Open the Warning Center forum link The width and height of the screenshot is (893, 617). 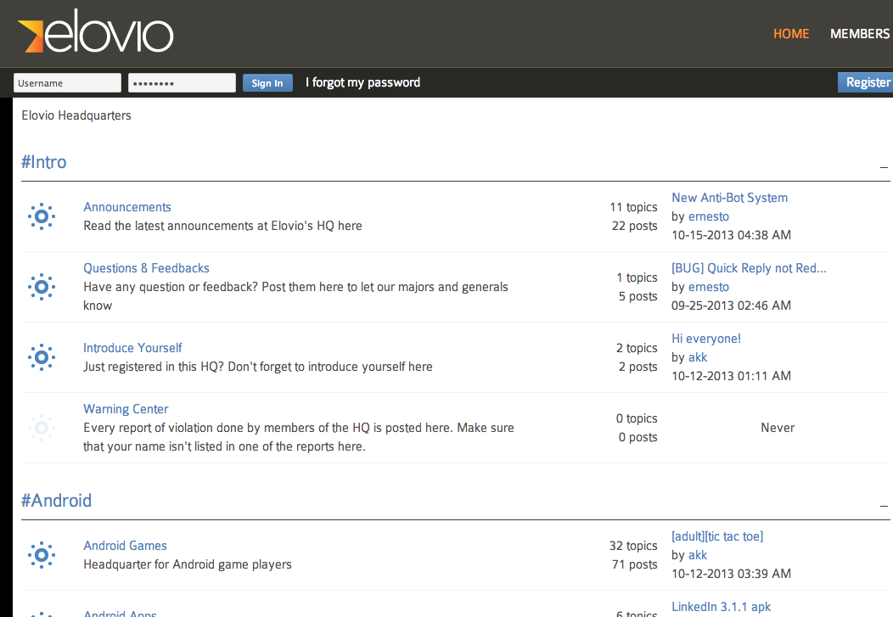(x=126, y=409)
